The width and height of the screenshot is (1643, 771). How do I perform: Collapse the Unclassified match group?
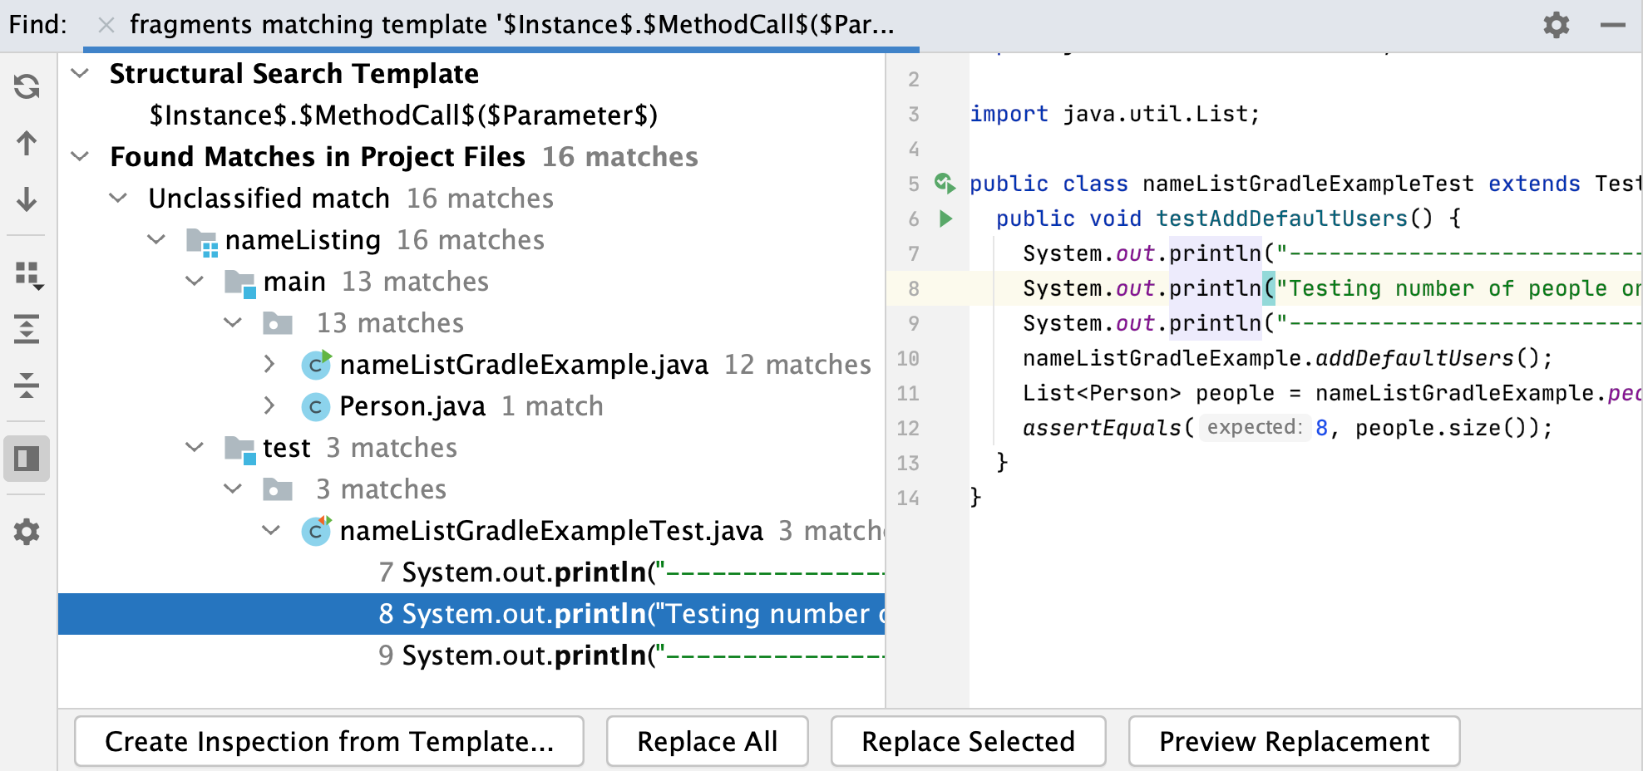118,198
